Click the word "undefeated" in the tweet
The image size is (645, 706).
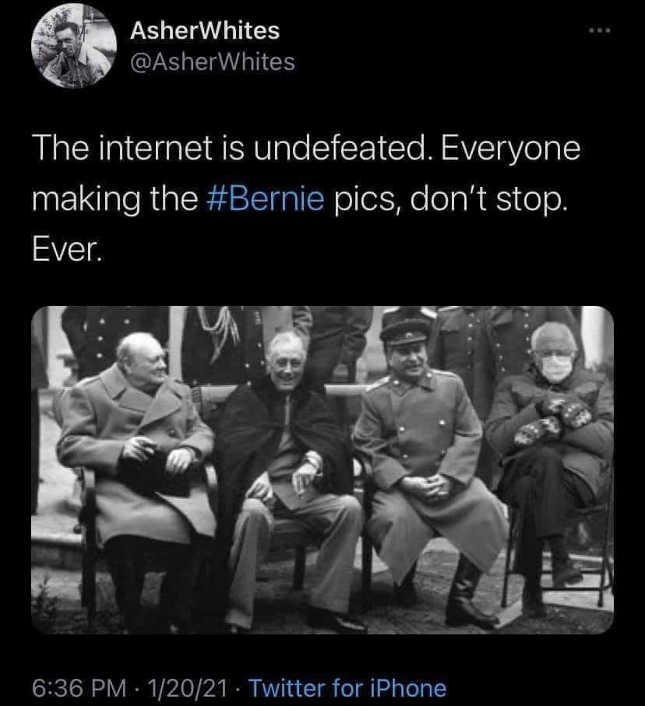click(x=340, y=148)
